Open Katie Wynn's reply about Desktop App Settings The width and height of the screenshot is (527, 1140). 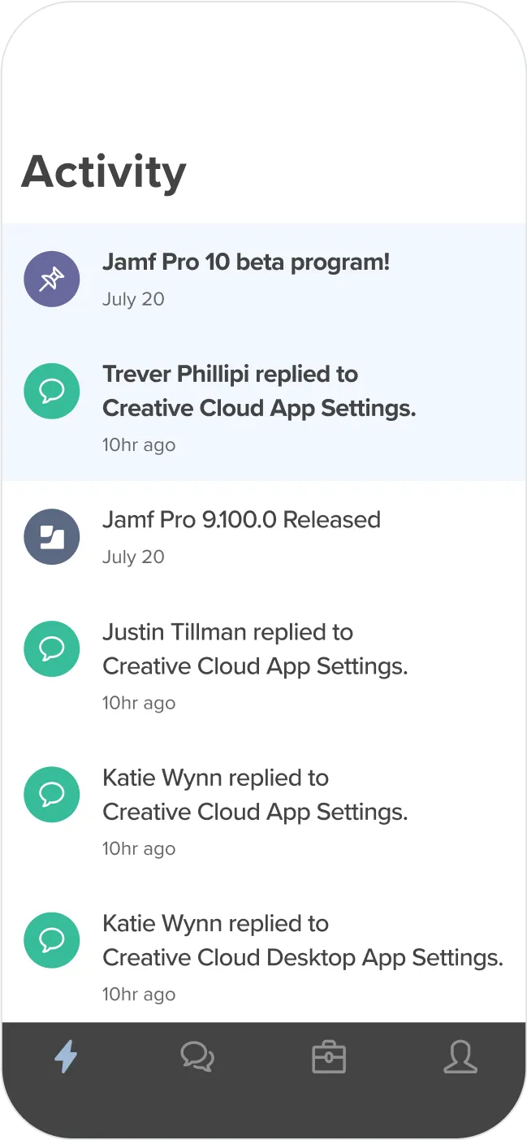coord(302,941)
